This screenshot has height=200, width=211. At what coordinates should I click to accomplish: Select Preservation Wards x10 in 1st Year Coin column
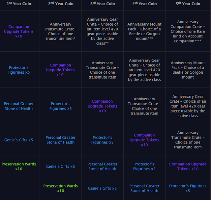(19, 166)
